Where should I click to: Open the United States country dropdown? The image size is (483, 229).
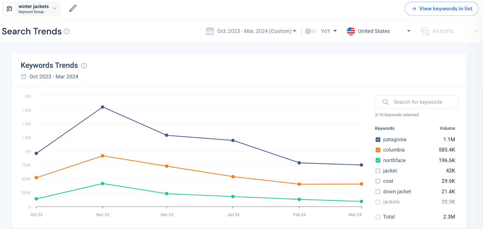point(409,31)
